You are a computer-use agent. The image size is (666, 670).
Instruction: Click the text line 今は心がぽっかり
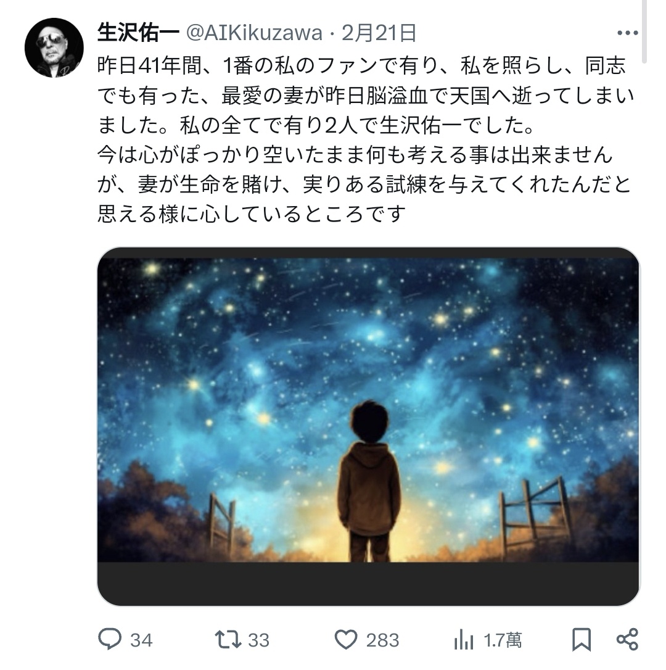click(x=355, y=155)
